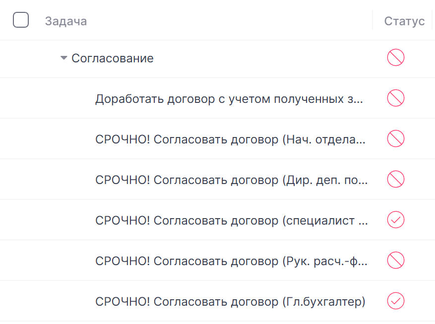
Task: Select the Гл.бухгалтер task row's empty left area
Action: point(47,301)
